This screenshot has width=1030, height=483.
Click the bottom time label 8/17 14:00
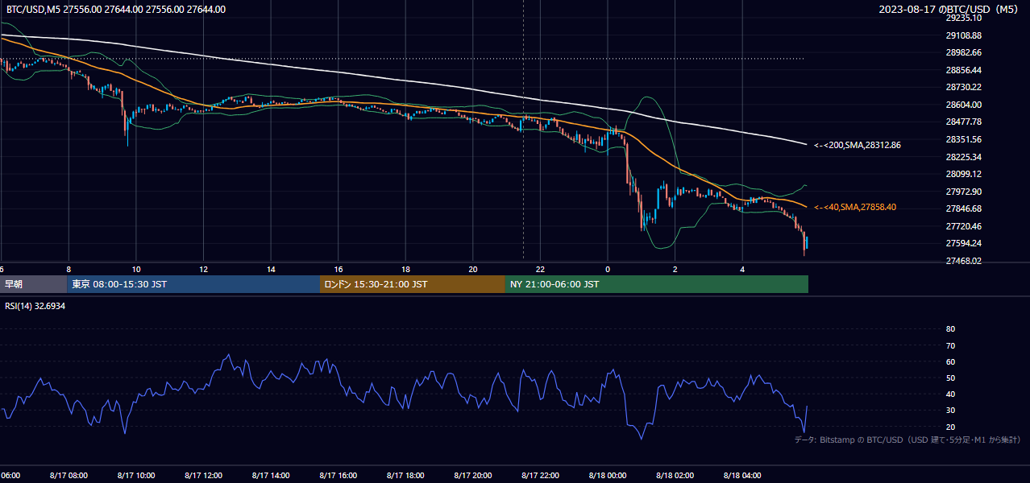point(271,476)
